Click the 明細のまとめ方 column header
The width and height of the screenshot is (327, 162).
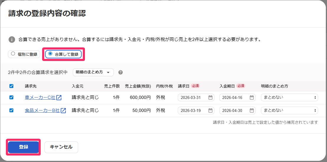(x=275, y=86)
